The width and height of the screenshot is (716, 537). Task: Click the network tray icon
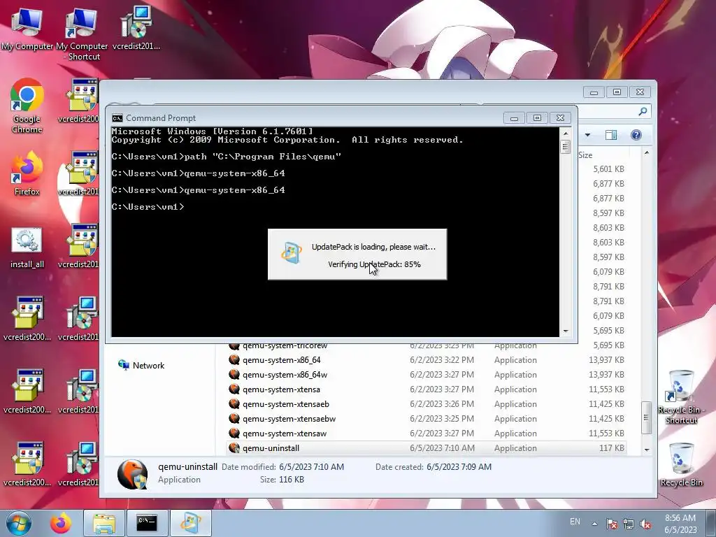[629, 524]
